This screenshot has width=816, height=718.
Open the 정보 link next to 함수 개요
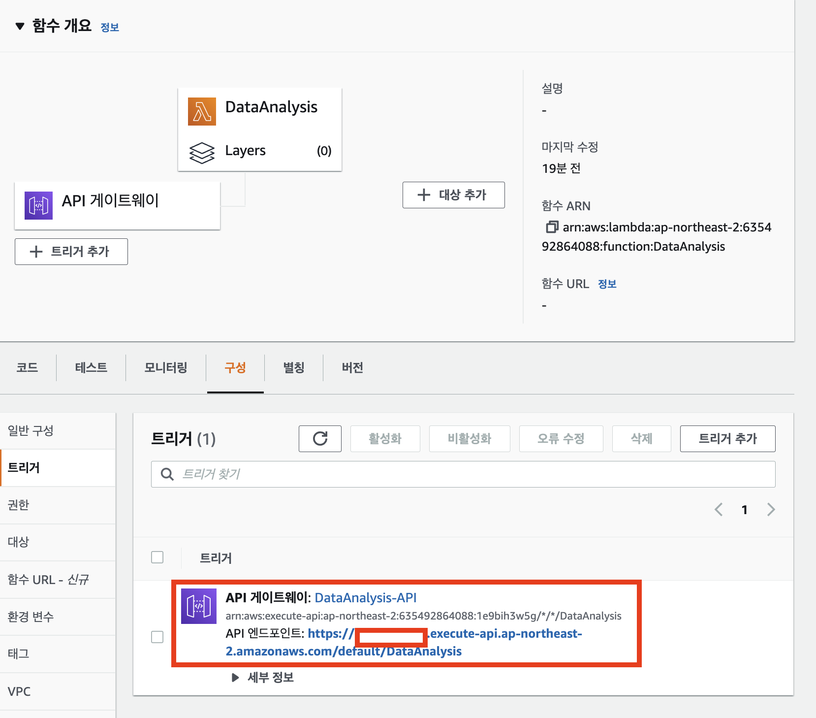click(x=110, y=27)
